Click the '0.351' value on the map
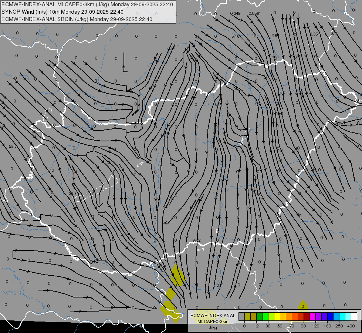The image size is (362, 333). (x=315, y=34)
